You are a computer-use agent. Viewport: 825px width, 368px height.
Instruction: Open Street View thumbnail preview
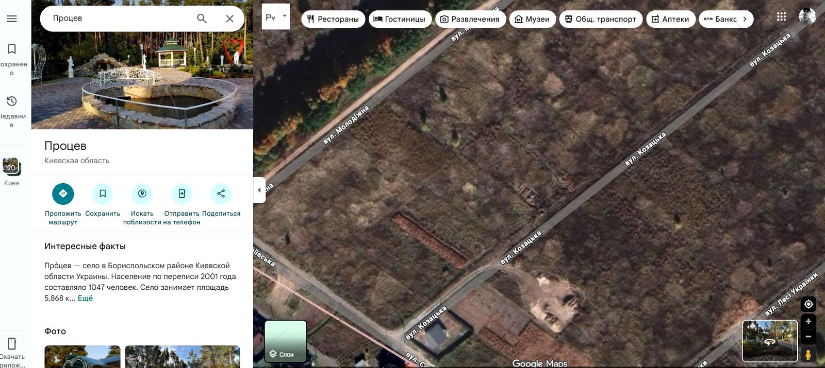coord(770,341)
